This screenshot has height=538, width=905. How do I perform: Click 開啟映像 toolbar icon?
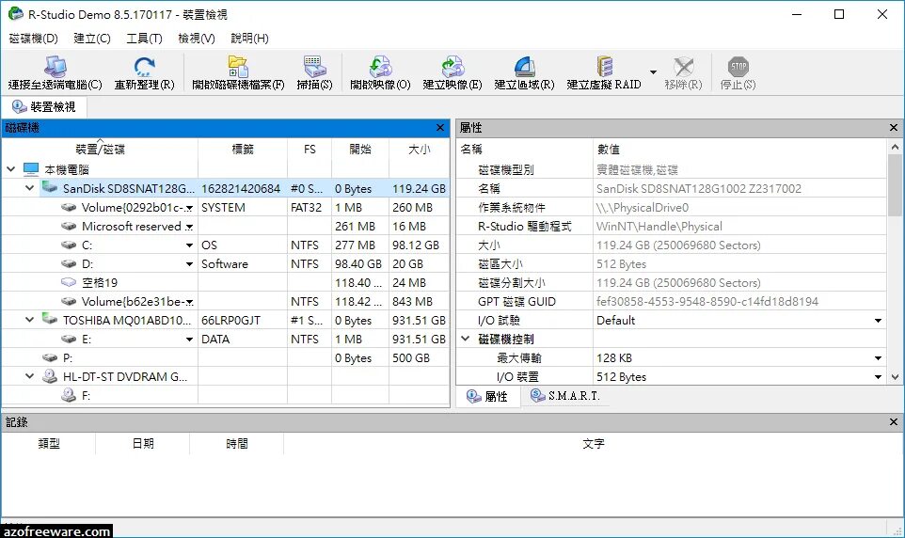[x=380, y=67]
